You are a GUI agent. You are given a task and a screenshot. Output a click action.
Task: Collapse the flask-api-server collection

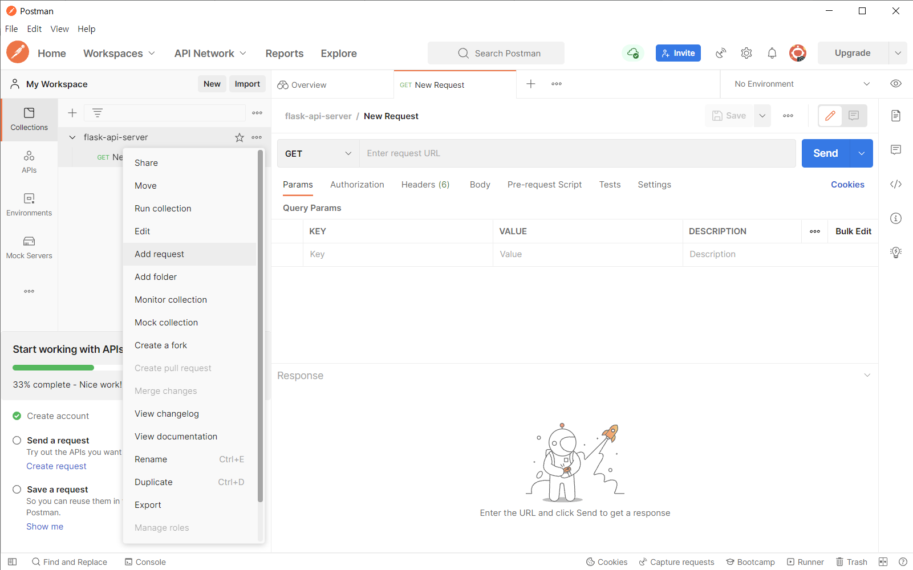[x=72, y=137]
